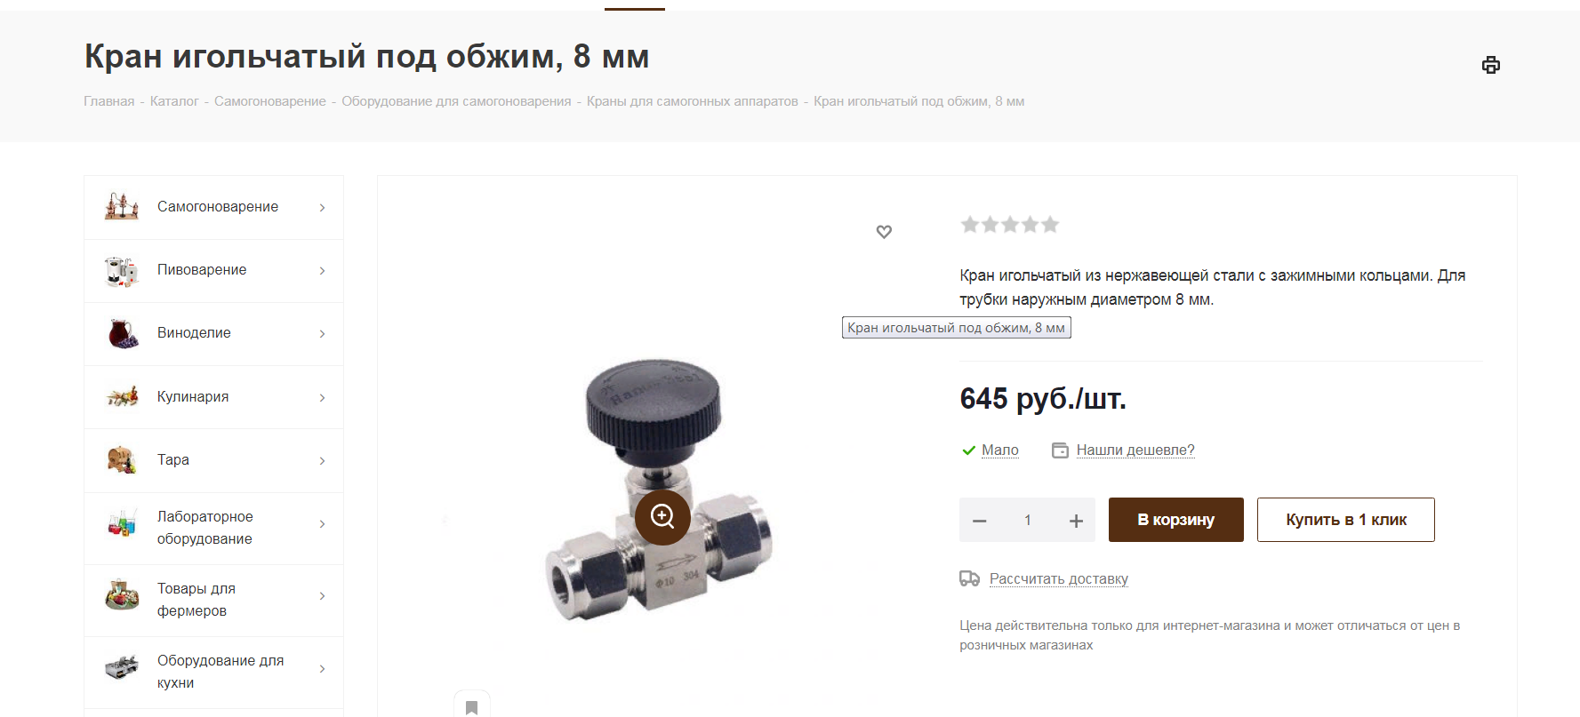Image resolution: width=1580 pixels, height=717 pixels.
Task: Click the Виноделие jug icon
Action: 122,333
